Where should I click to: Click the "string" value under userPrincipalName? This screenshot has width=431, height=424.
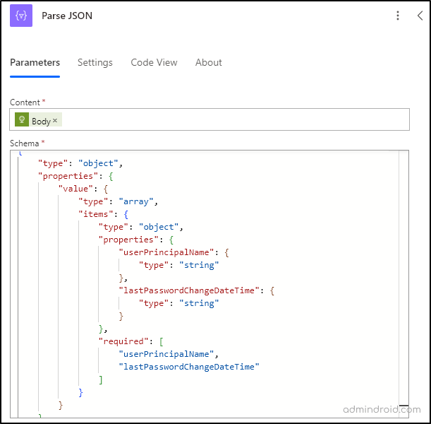click(x=199, y=265)
